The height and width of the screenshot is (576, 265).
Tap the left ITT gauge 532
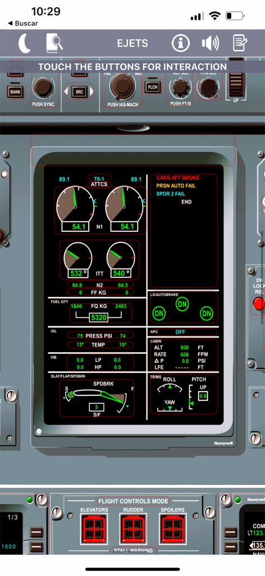78,260
